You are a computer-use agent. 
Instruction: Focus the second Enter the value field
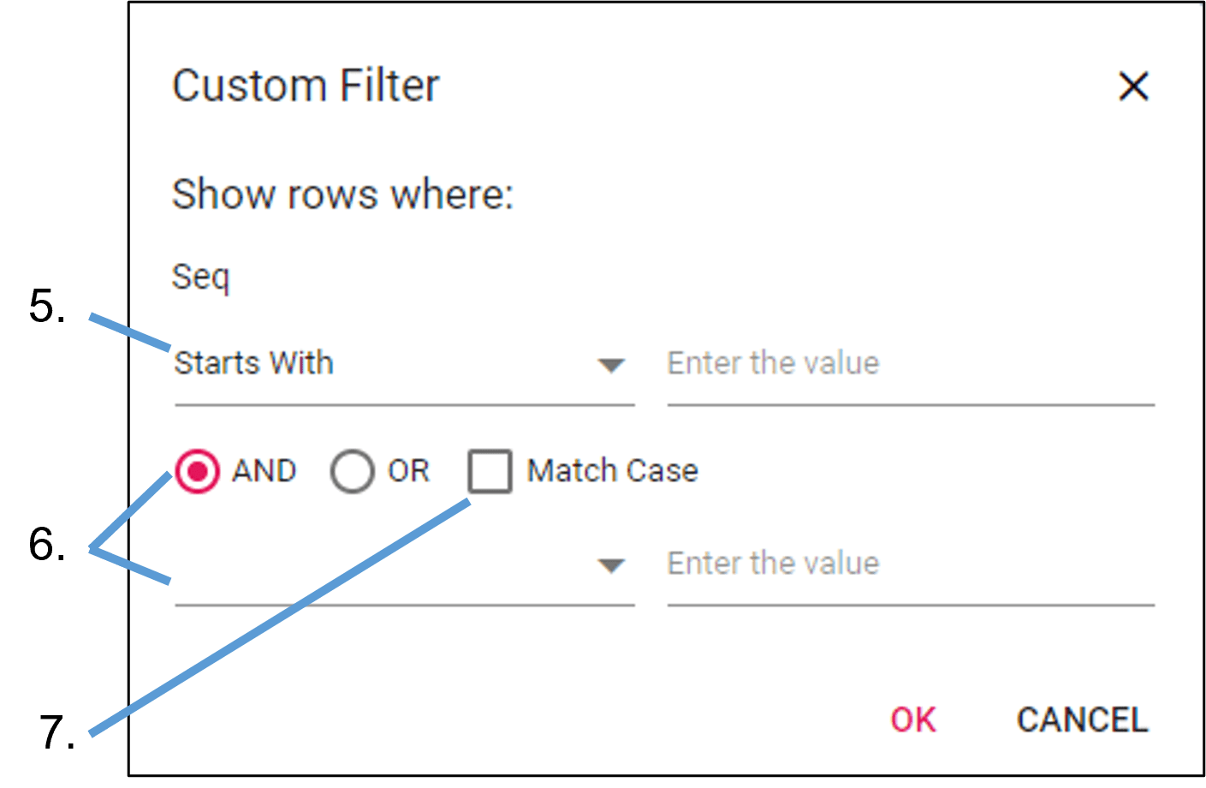coord(910,564)
